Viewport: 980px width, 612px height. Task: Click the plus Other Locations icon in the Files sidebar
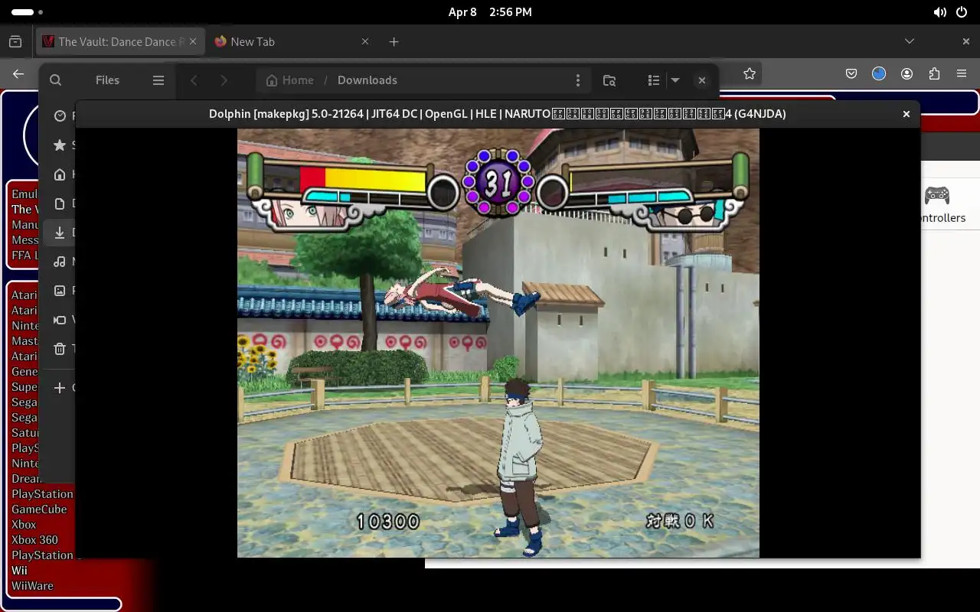[60, 388]
